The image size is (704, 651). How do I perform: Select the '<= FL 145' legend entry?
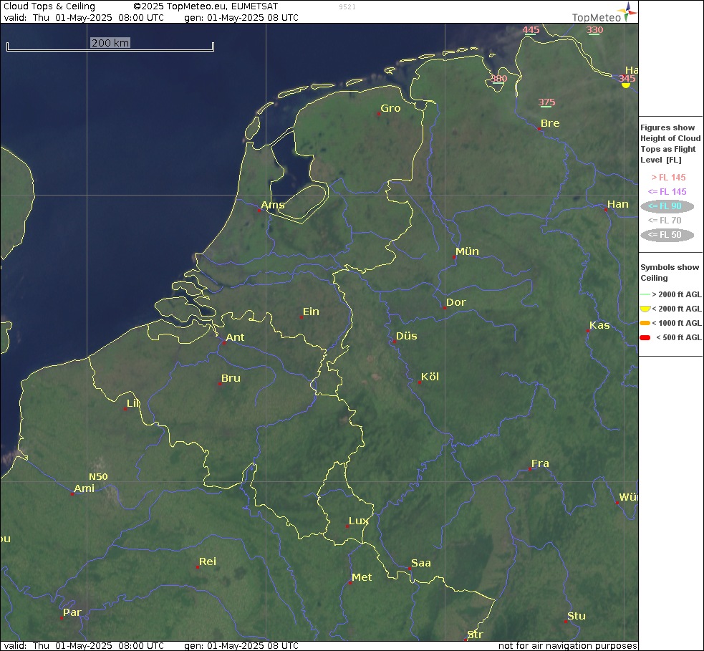tap(667, 192)
